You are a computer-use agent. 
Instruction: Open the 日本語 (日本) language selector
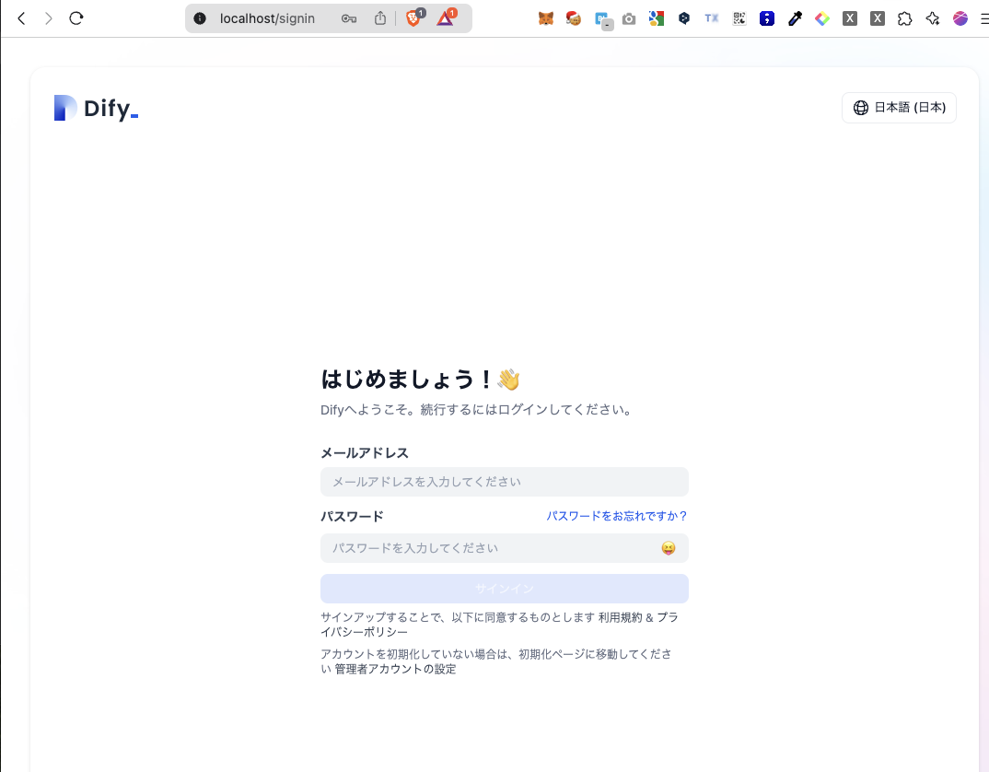coord(899,107)
